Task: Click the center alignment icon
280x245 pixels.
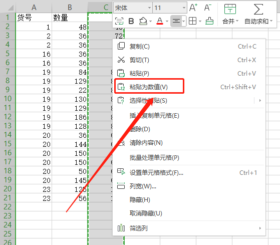Action: [176, 21]
